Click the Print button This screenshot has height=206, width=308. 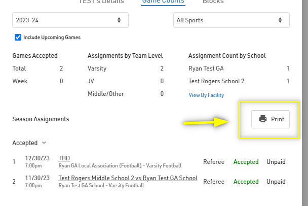[x=271, y=119]
